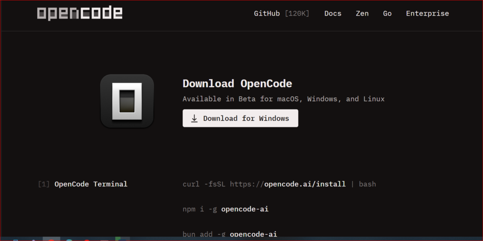The image size is (483, 241).
Task: Click the [1] section number marker
Action: point(43,184)
